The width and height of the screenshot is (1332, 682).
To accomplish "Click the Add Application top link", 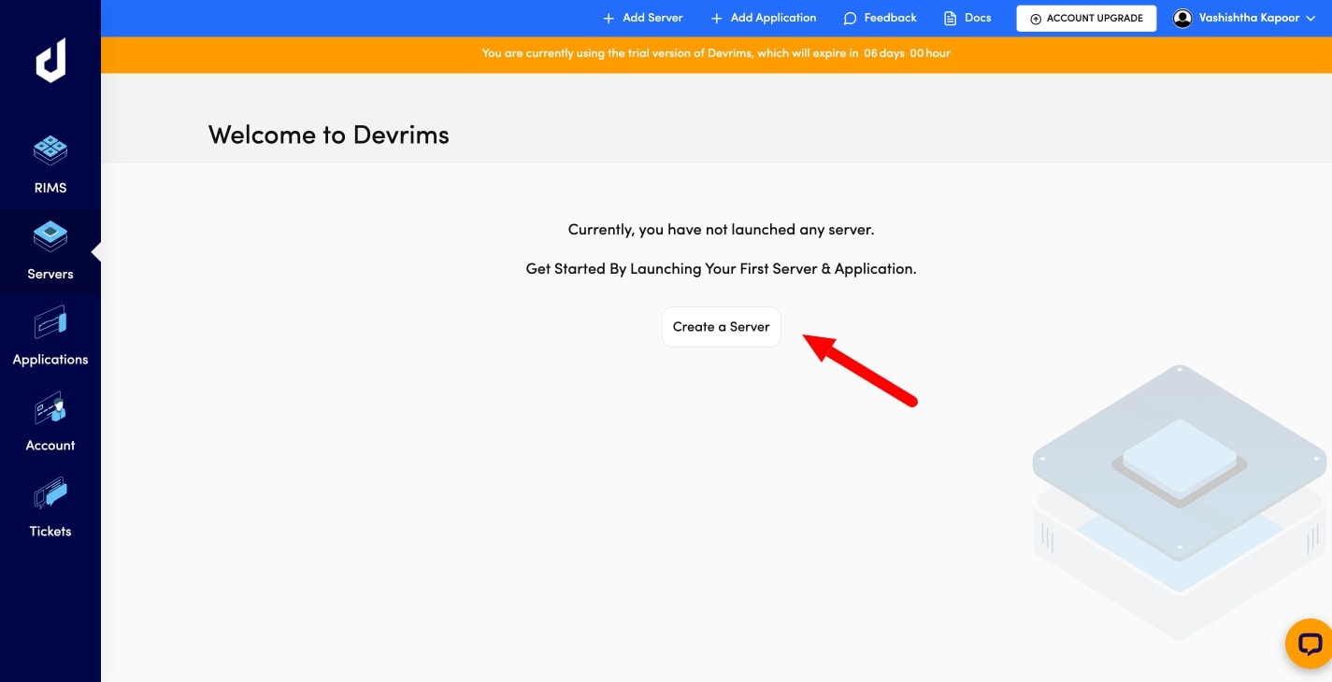I will coord(764,18).
